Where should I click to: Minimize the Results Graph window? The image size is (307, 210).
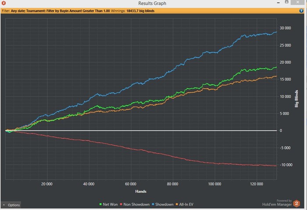[x=278, y=3]
